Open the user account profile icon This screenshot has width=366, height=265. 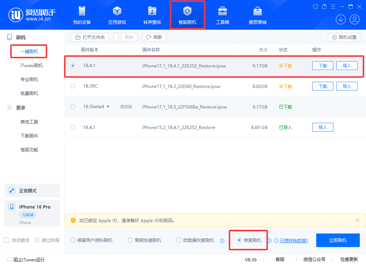tap(354, 19)
